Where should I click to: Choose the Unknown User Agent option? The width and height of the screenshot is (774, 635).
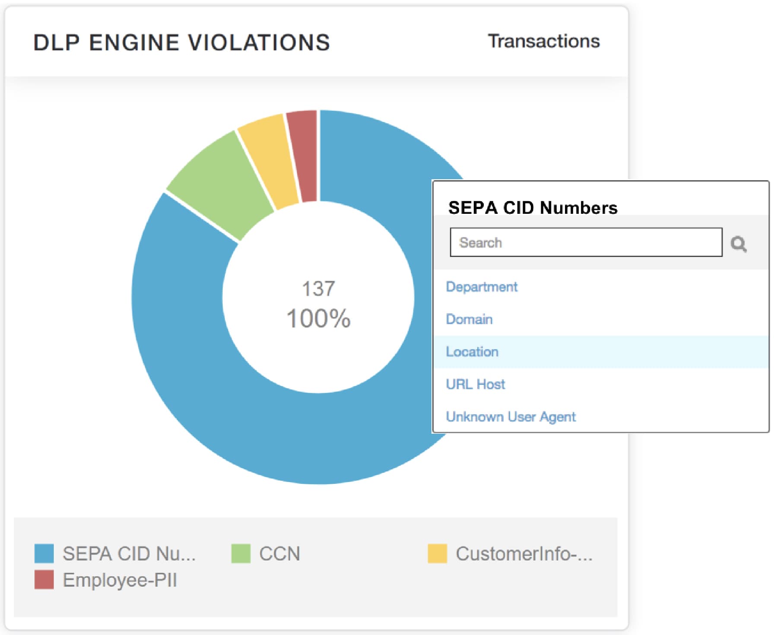tap(511, 416)
